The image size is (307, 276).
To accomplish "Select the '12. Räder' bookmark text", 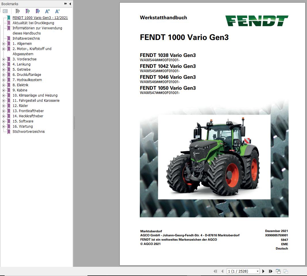I will pos(20,106).
